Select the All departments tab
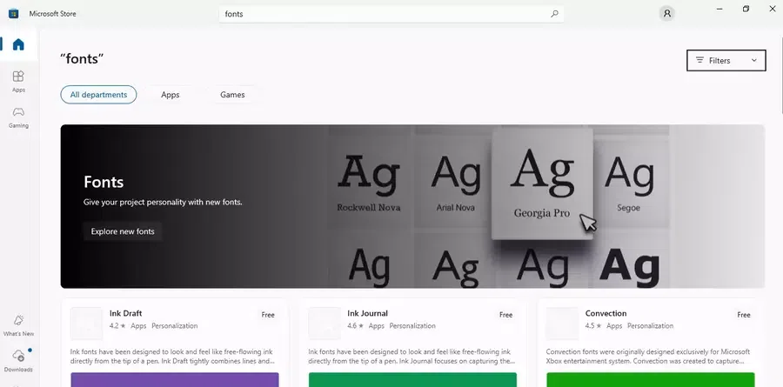 point(98,95)
